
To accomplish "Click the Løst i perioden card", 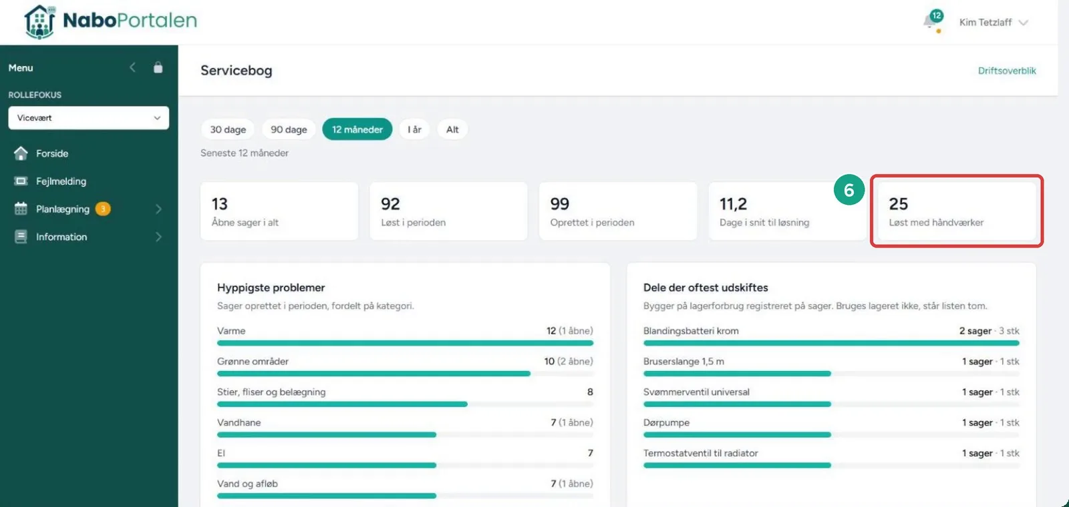I will (448, 211).
